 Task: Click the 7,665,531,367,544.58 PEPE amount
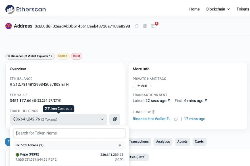tap(36, 159)
